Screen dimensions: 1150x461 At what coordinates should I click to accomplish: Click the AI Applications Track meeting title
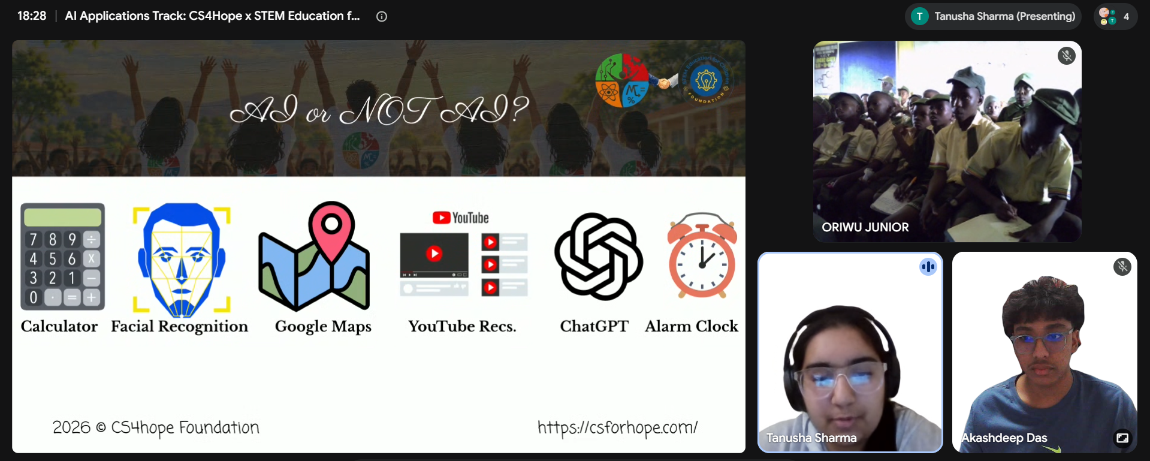[212, 16]
